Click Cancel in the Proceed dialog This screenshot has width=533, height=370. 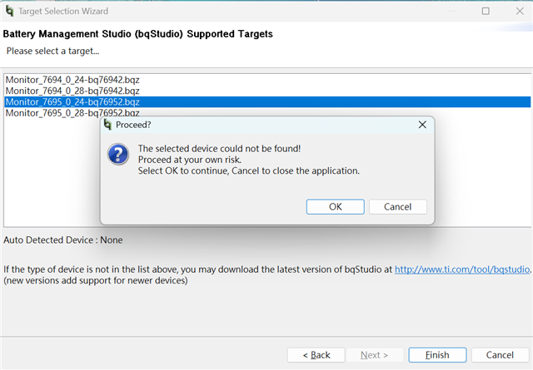pyautogui.click(x=398, y=207)
